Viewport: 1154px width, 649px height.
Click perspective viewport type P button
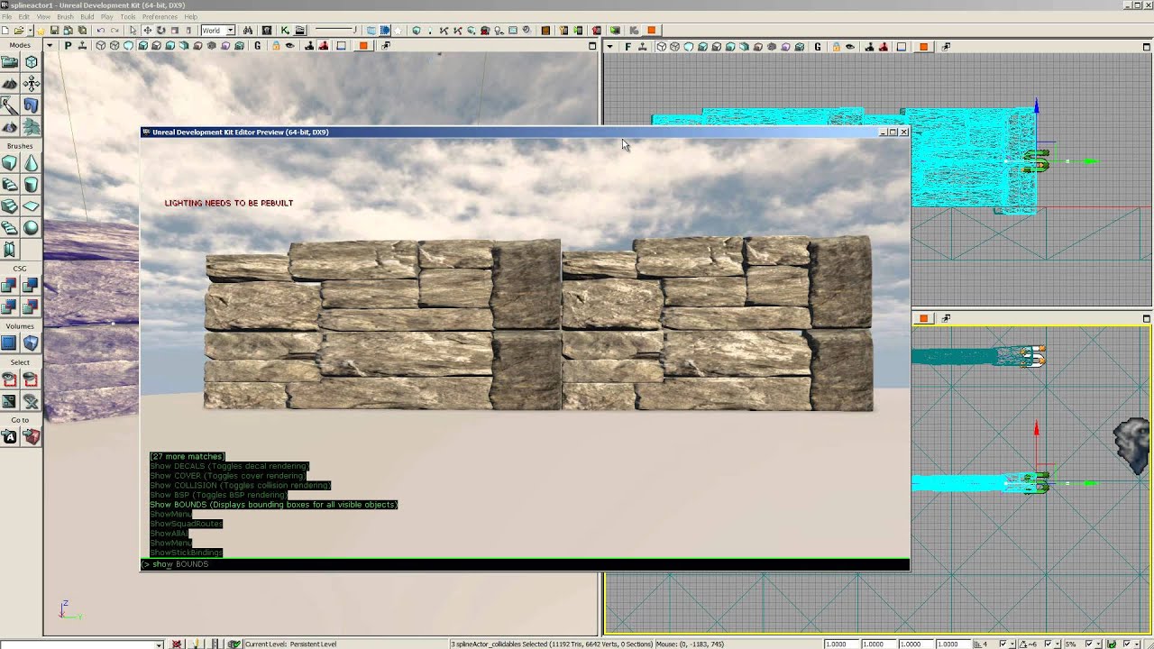point(69,46)
